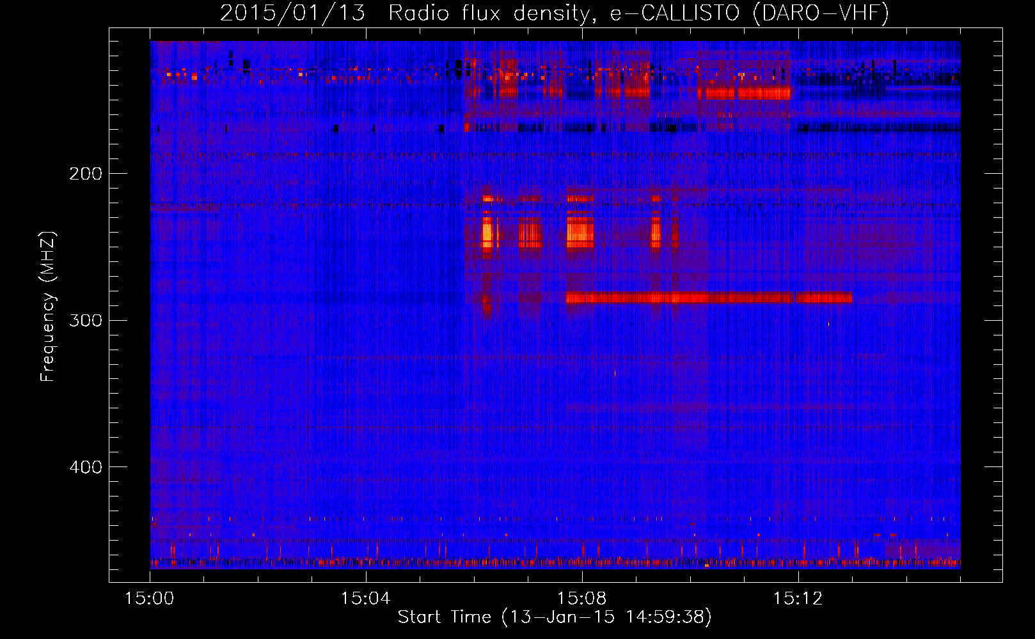Click the '200' frequency tick label
1035x639 pixels.
86,174
